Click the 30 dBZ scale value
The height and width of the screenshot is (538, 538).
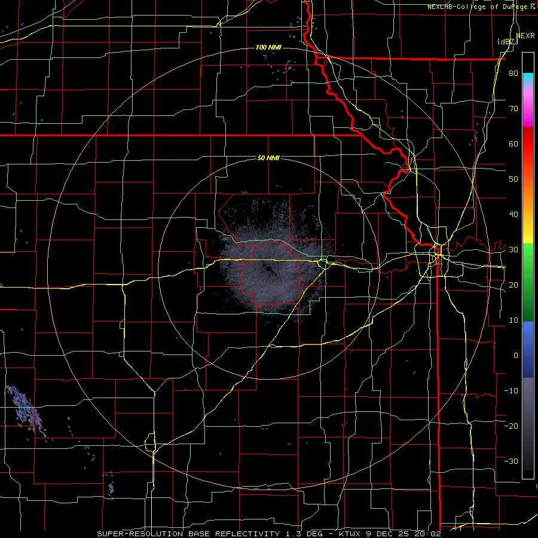coord(513,249)
